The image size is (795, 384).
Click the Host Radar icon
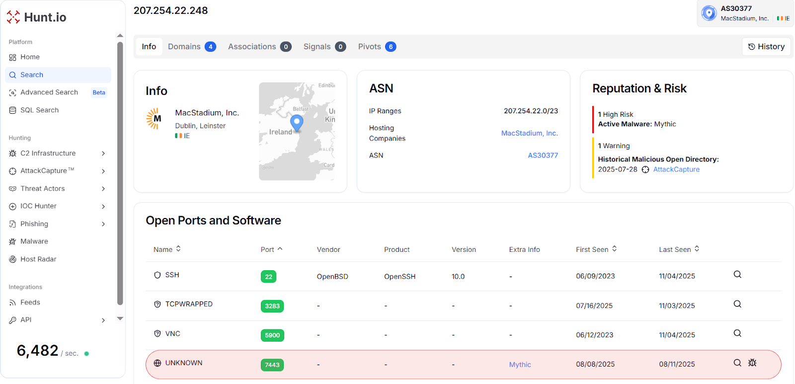12,259
